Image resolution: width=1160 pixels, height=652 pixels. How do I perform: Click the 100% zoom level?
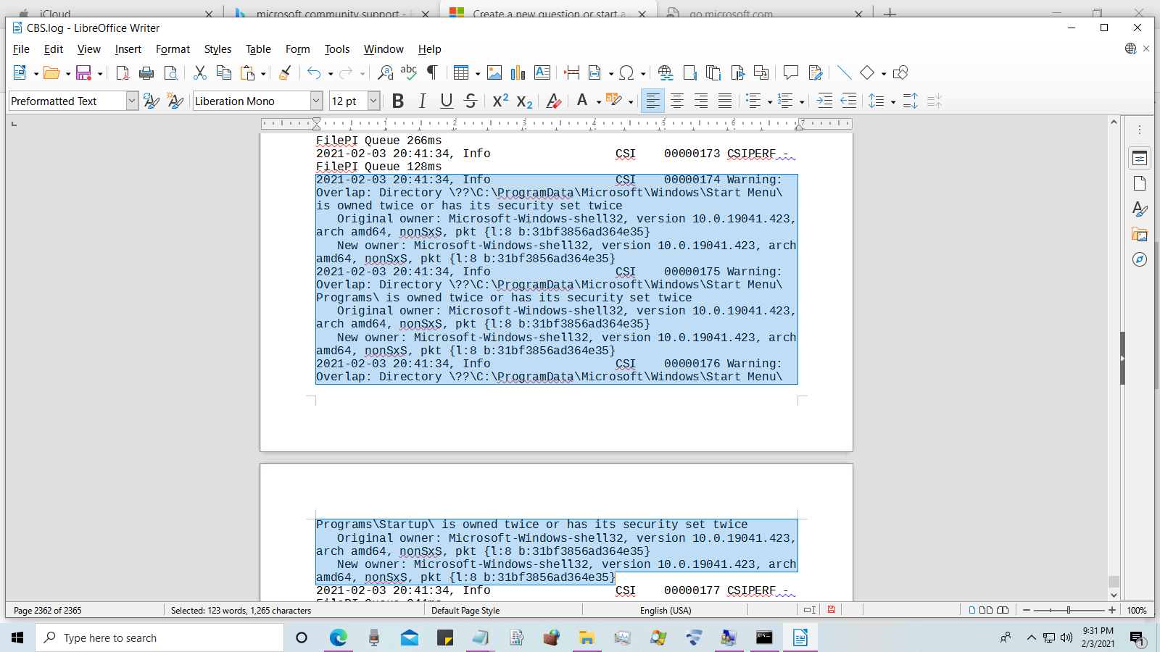[1137, 611]
